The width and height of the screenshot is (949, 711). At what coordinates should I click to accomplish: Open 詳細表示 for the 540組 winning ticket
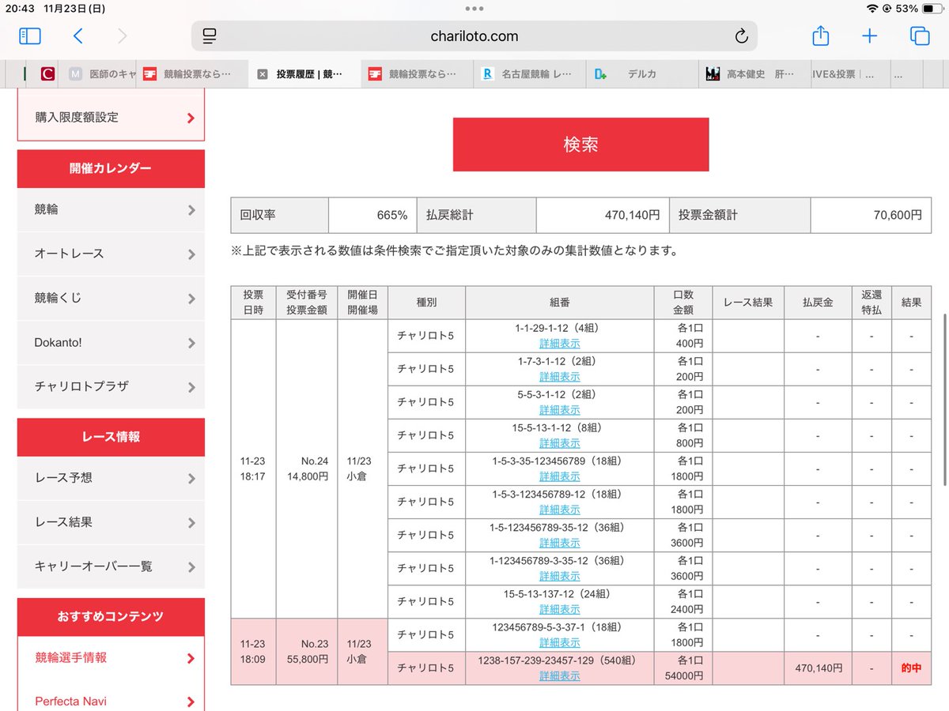pos(560,675)
